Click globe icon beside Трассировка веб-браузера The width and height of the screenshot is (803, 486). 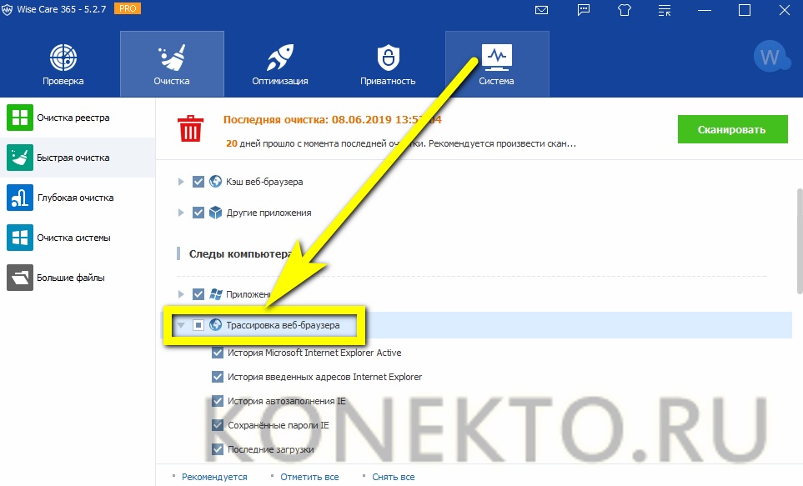pyautogui.click(x=216, y=324)
